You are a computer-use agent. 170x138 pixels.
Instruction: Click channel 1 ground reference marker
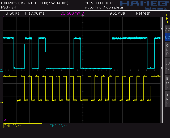(1, 101)
